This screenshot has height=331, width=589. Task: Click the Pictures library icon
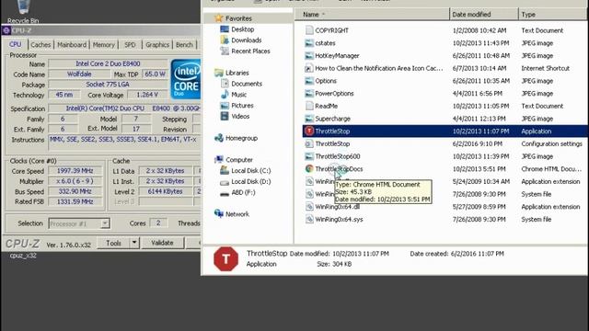(x=225, y=106)
